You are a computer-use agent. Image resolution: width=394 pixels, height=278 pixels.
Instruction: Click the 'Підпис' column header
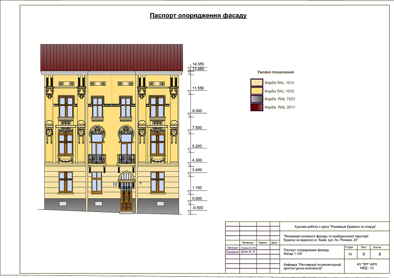click(263, 243)
